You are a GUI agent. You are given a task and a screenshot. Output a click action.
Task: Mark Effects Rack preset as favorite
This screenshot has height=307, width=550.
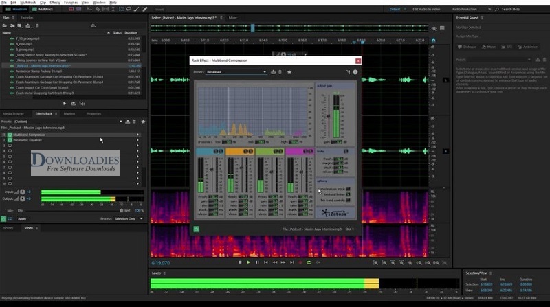pos(143,122)
